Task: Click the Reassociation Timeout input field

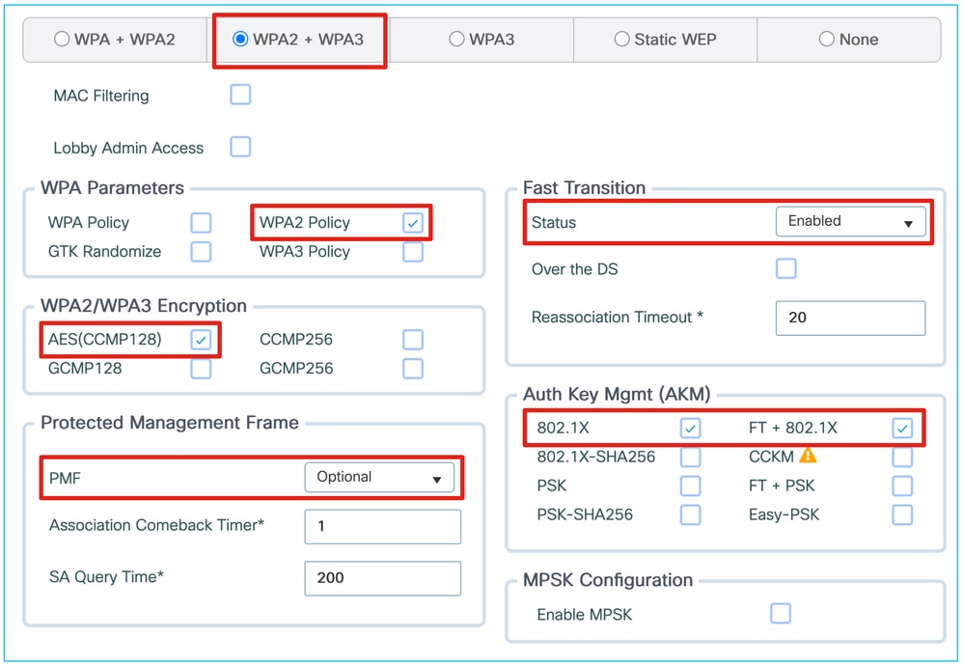Action: click(x=850, y=318)
